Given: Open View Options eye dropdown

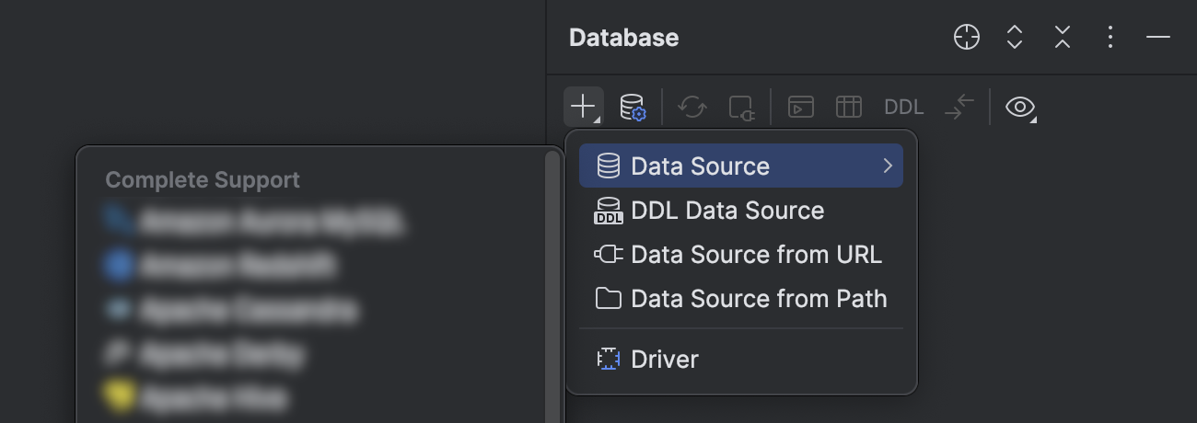Looking at the screenshot, I should 1020,107.
